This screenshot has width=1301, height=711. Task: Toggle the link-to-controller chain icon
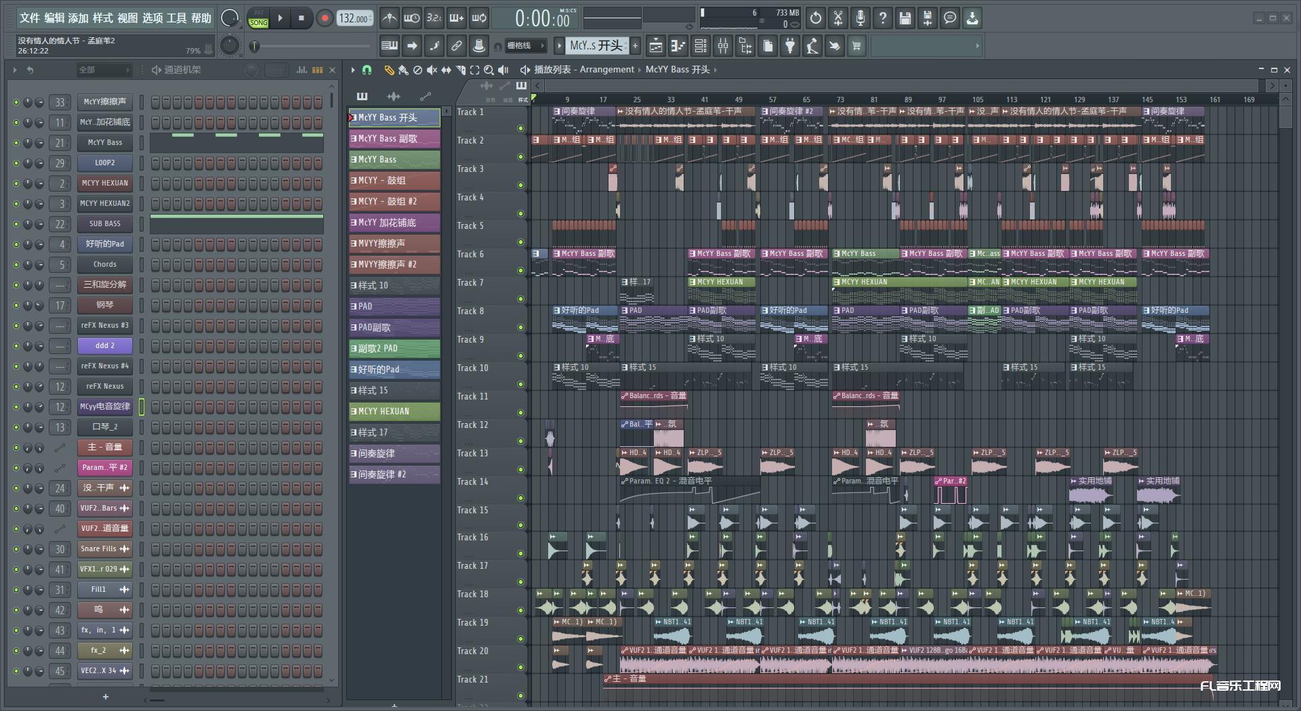click(457, 46)
